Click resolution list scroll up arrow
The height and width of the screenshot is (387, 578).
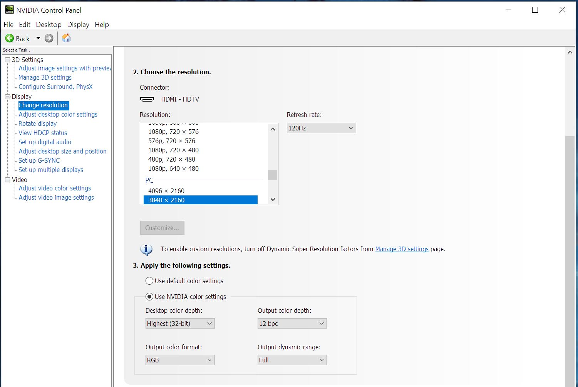coord(273,129)
